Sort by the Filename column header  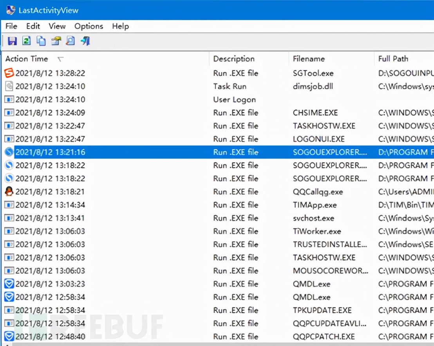(309, 59)
